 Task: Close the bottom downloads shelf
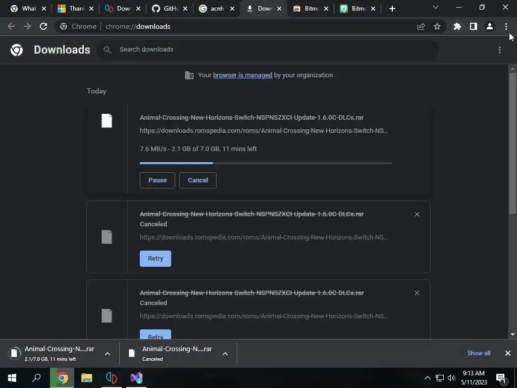coord(508,353)
